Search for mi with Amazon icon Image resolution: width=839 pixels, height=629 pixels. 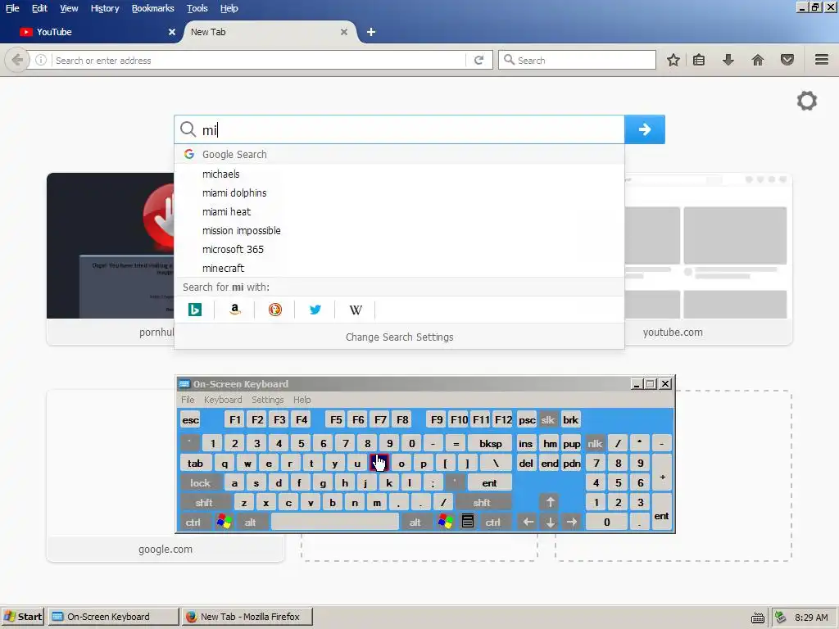click(x=234, y=310)
